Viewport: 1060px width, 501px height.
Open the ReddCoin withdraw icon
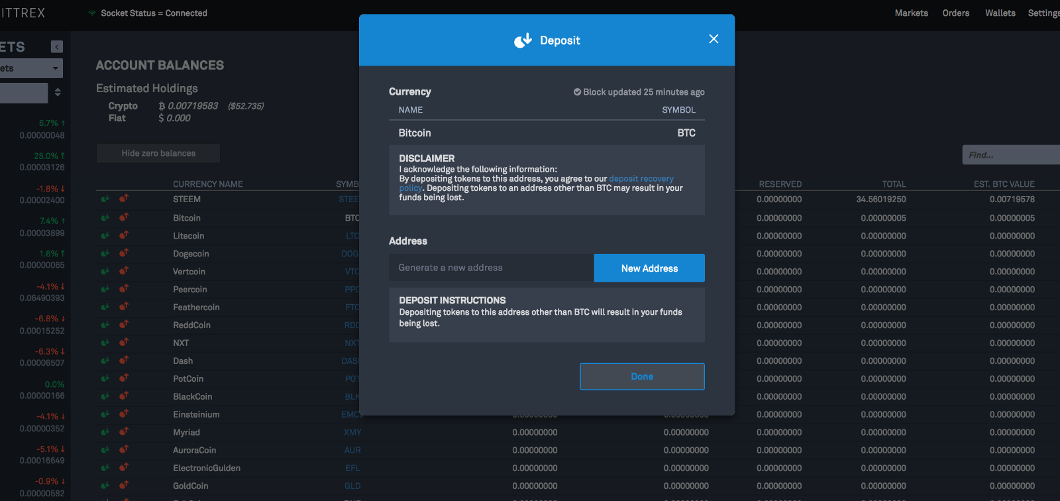tap(124, 324)
